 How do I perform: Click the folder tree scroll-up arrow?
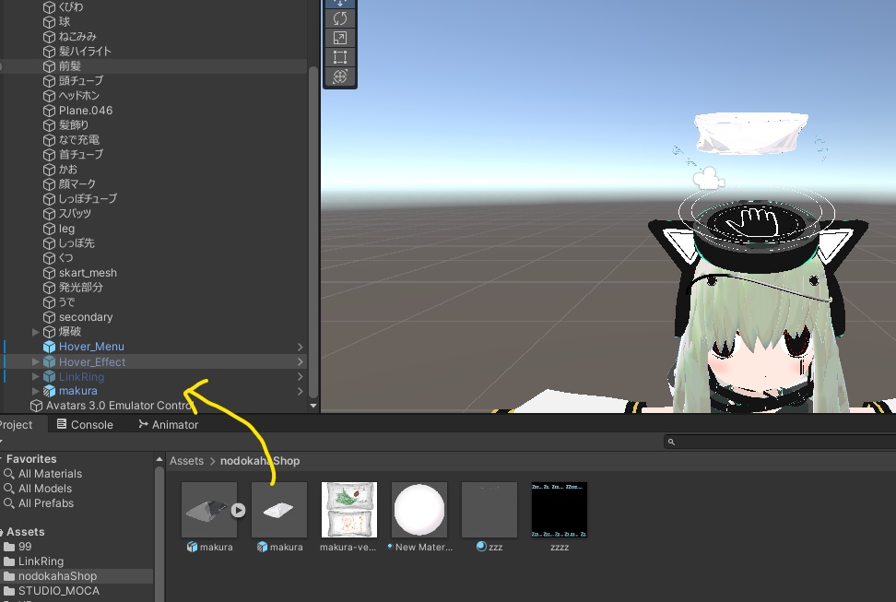click(159, 459)
